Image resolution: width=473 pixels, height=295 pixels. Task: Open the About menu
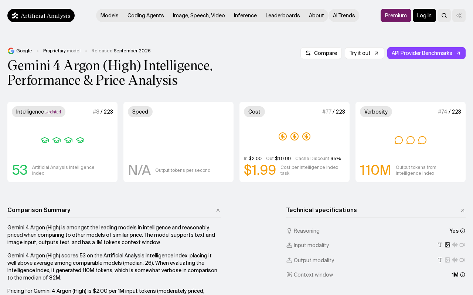pos(316,15)
